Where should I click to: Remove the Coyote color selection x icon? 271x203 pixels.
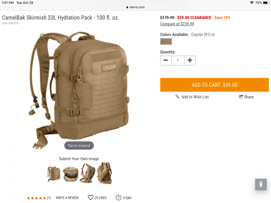[213, 35]
